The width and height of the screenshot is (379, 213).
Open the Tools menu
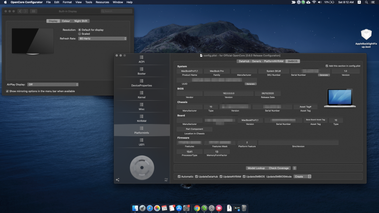(x=89, y=2)
